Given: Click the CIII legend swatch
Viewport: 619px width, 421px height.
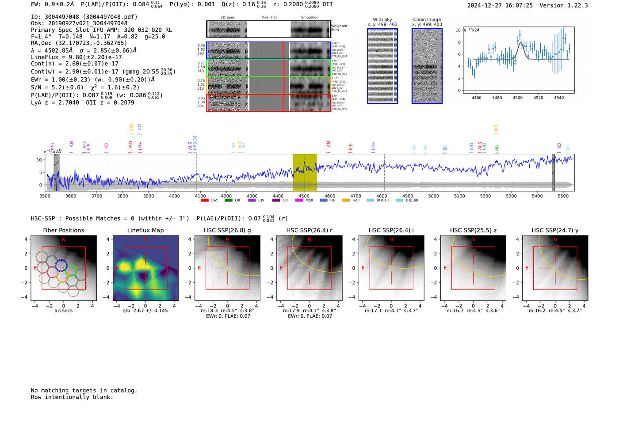Looking at the screenshot, I should [276, 200].
